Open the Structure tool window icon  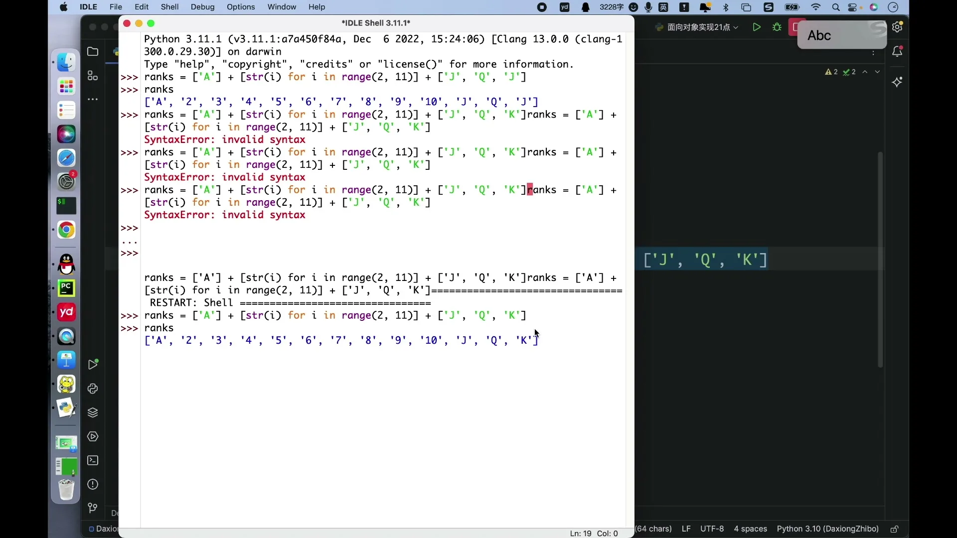click(x=93, y=76)
